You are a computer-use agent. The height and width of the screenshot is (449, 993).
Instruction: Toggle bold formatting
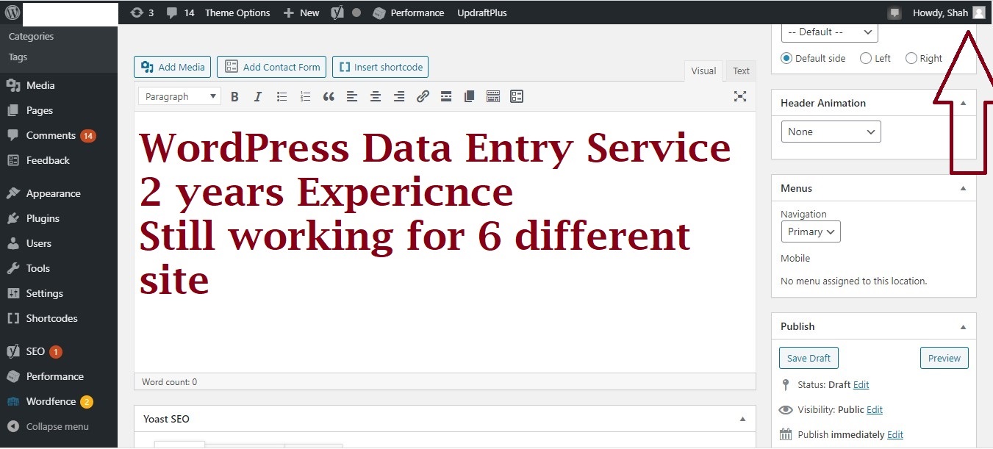click(x=234, y=96)
